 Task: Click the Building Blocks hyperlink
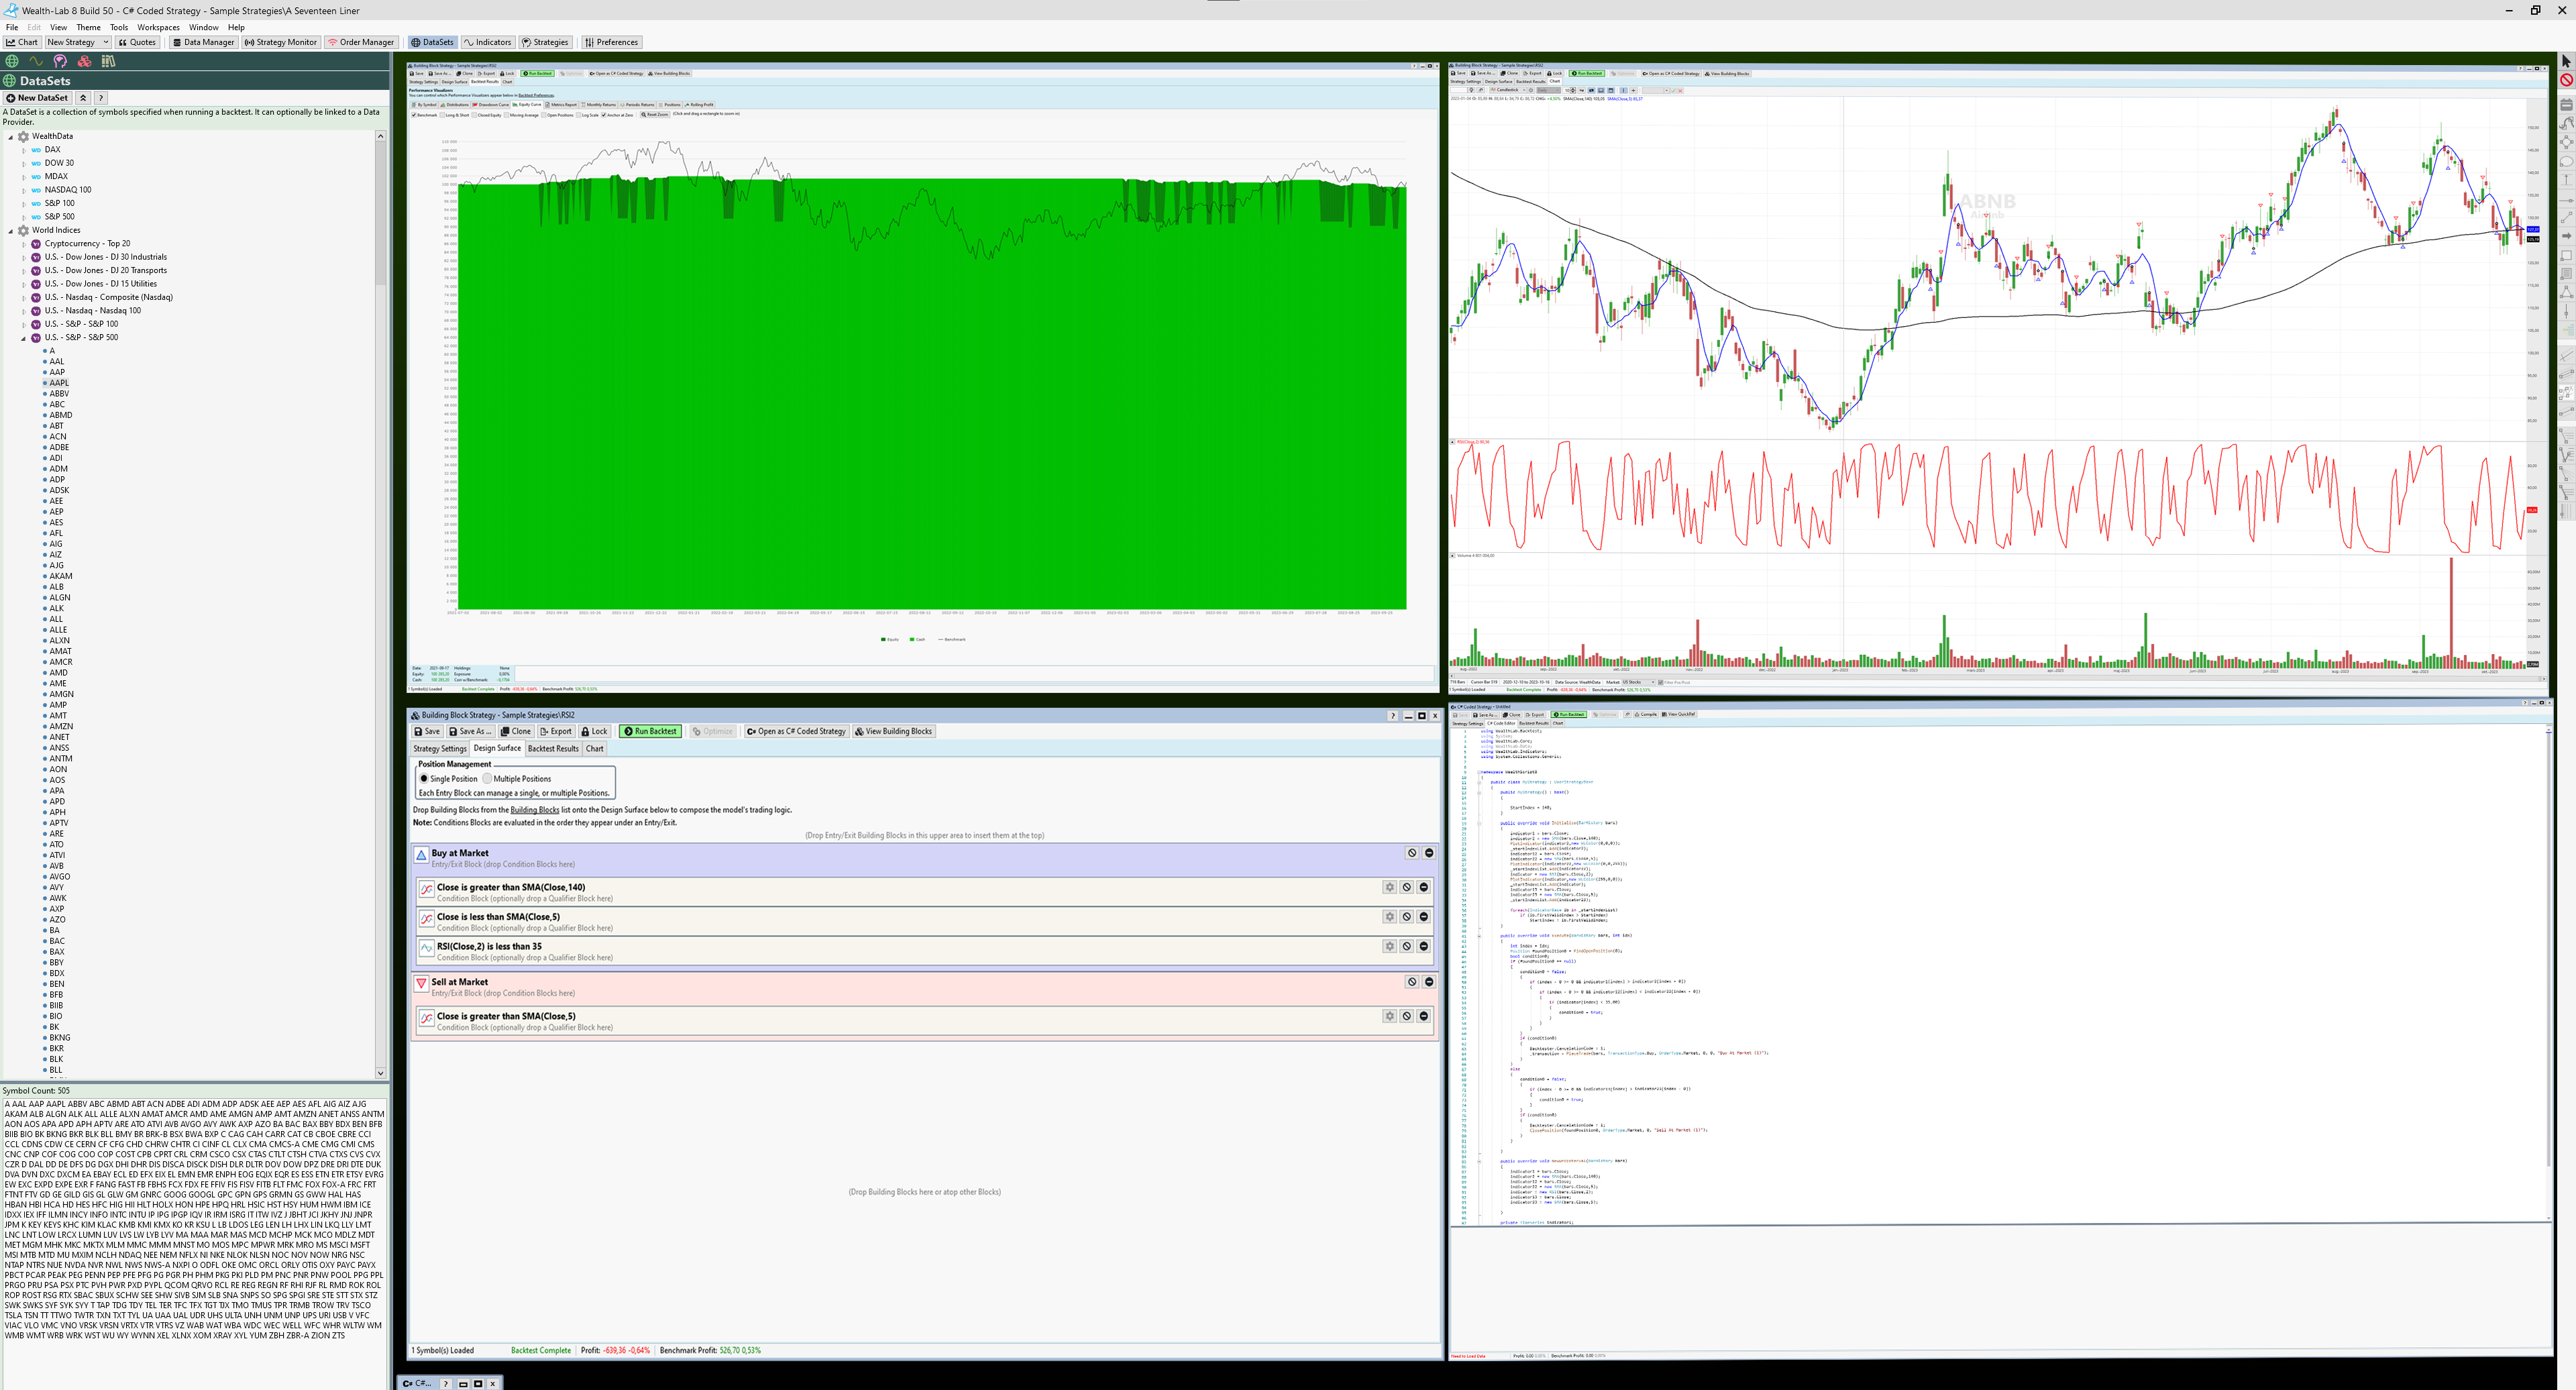click(534, 810)
